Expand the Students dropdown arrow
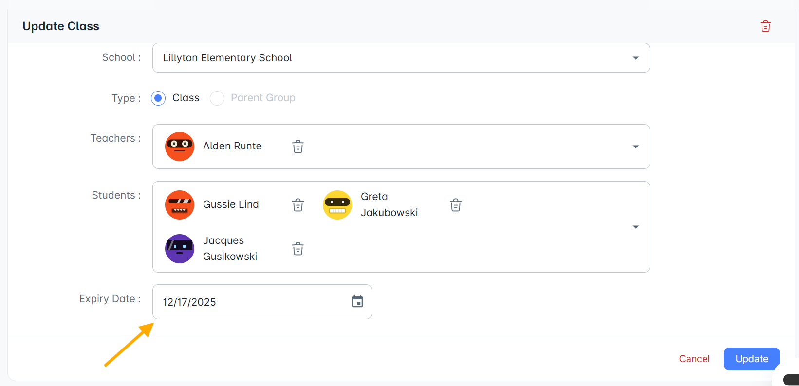Viewport: 799px width, 386px height. pyautogui.click(x=635, y=227)
